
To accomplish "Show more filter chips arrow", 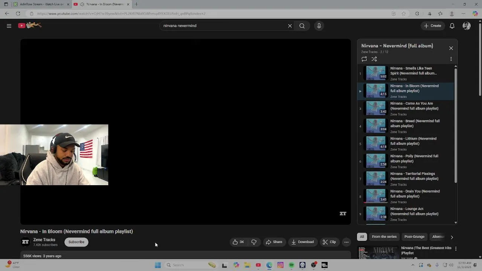I will [x=452, y=237].
